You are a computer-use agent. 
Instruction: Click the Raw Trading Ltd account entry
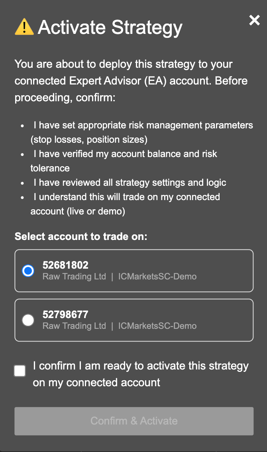click(74, 276)
